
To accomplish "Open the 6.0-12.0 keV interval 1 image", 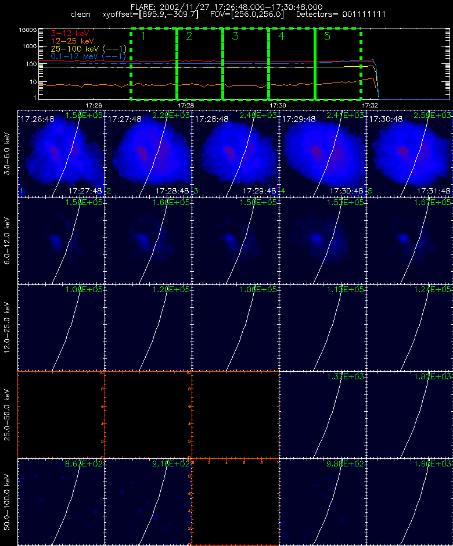I will [61, 240].
